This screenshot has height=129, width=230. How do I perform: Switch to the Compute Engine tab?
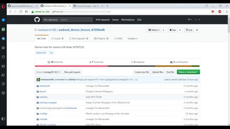[x=88, y=6]
